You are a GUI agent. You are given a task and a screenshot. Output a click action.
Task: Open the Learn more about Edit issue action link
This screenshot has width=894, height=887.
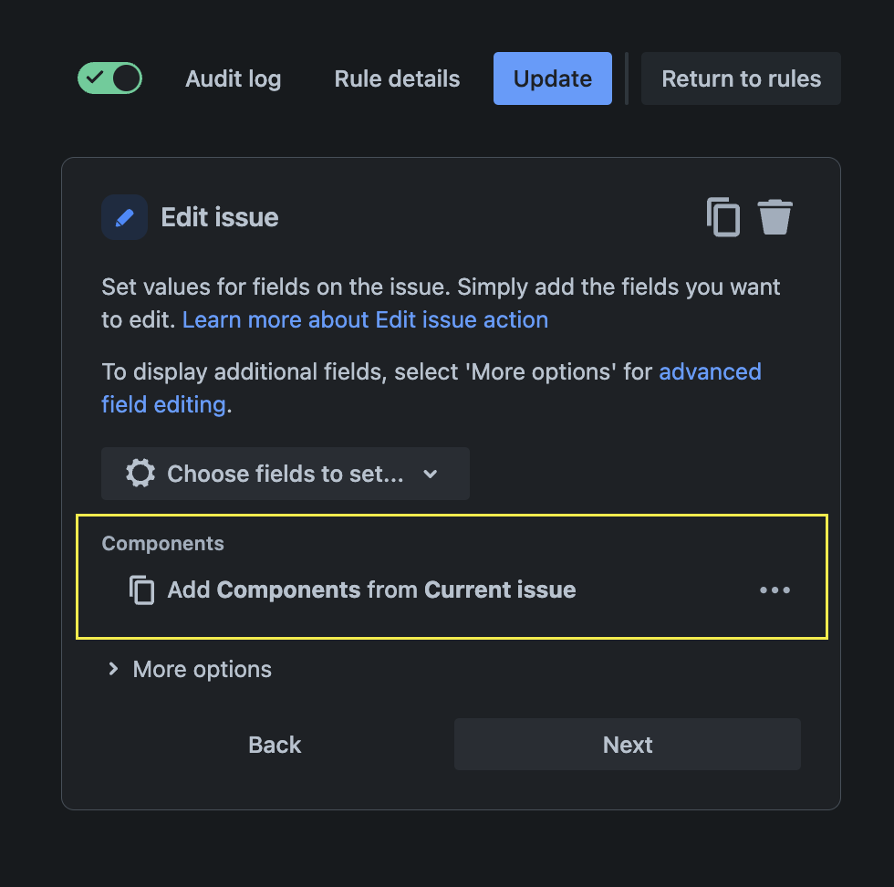tap(365, 320)
